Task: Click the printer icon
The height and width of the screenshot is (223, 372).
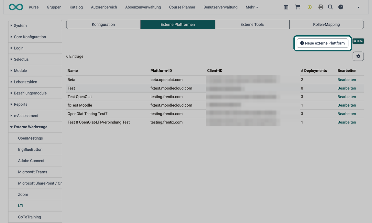Action: [321, 7]
